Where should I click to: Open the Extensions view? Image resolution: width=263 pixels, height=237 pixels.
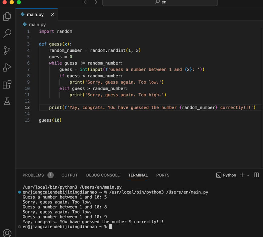[7, 84]
